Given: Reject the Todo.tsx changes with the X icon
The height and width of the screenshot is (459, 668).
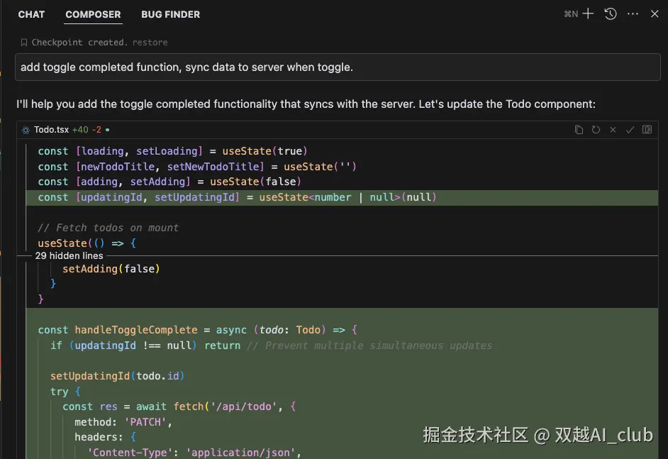Looking at the screenshot, I should coord(613,130).
